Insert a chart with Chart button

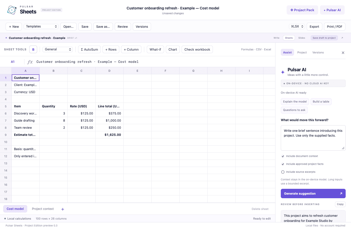(173, 49)
